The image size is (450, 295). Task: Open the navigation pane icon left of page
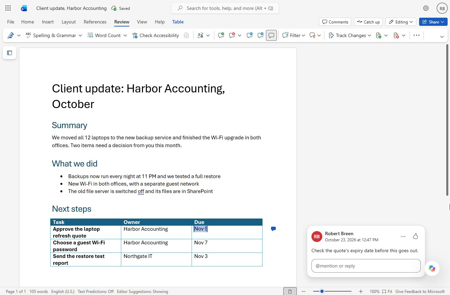click(10, 53)
